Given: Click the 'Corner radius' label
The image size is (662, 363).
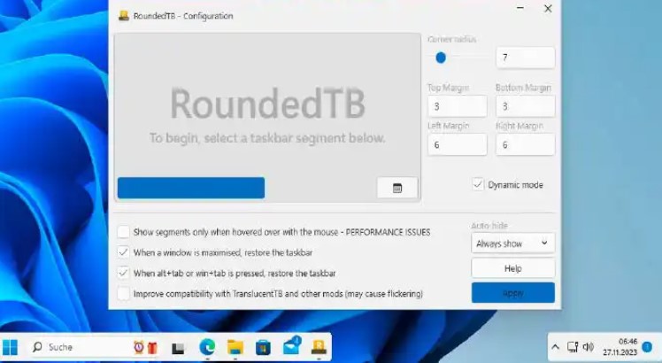Looking at the screenshot, I should pos(451,39).
